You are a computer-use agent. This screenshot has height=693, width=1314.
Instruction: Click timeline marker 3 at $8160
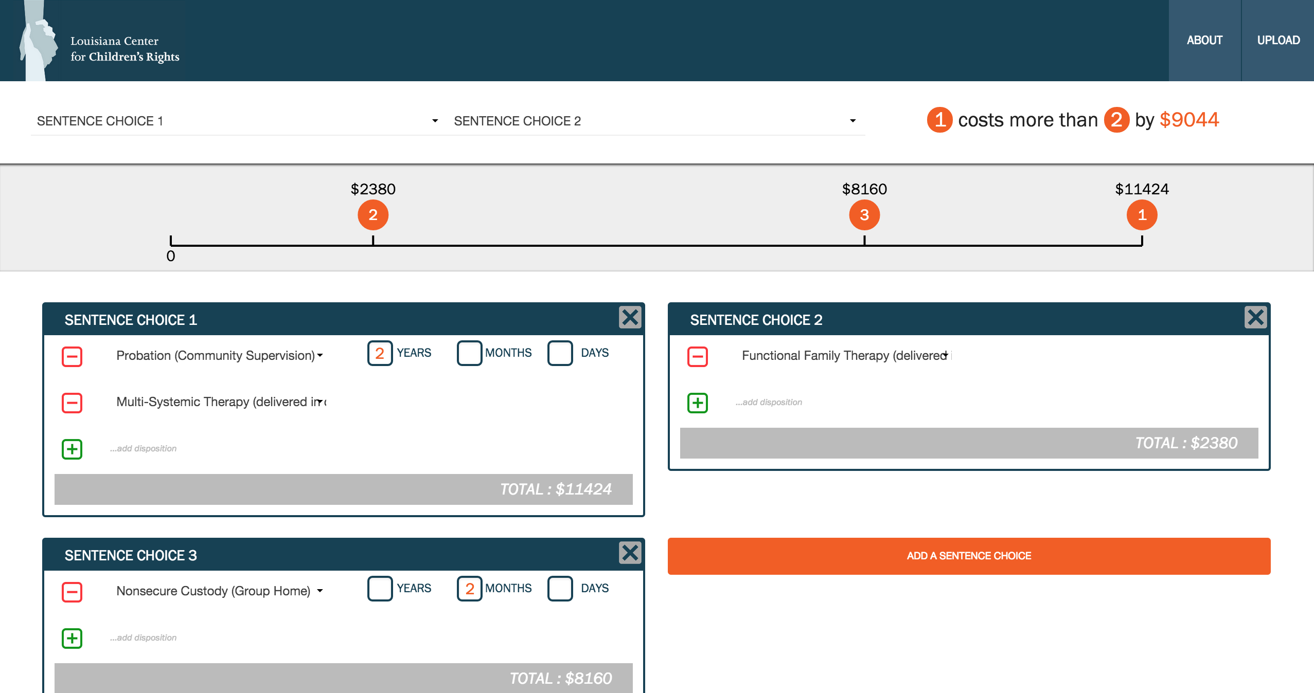(x=864, y=215)
